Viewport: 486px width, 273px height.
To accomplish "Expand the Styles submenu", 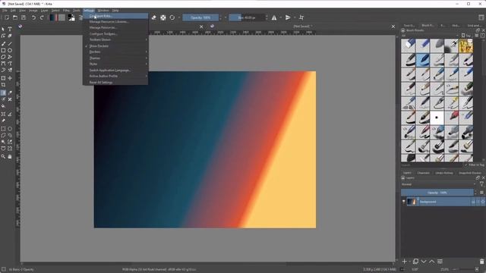I will point(115,64).
